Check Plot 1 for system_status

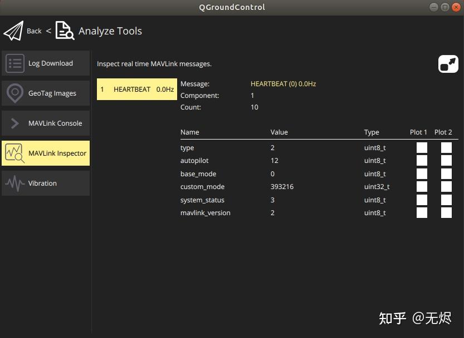pos(422,200)
